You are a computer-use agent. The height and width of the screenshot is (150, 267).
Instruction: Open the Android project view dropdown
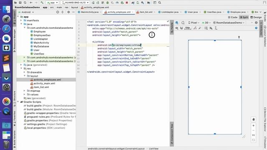click(x=26, y=12)
